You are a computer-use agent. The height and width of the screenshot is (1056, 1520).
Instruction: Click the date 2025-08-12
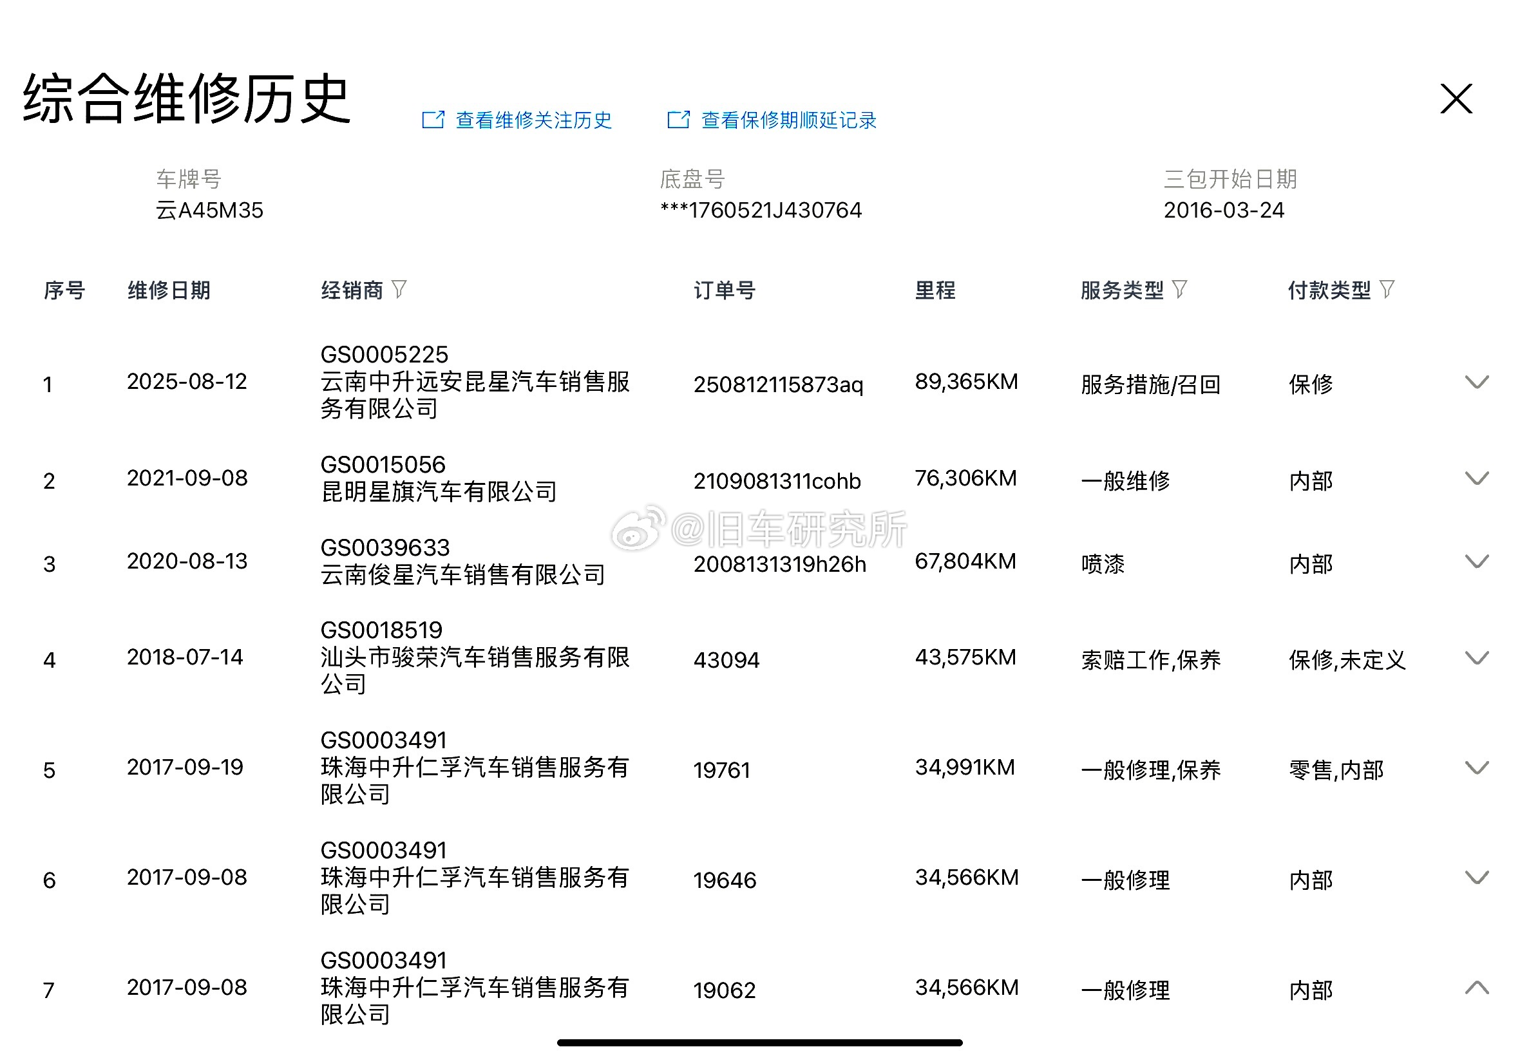coord(187,382)
